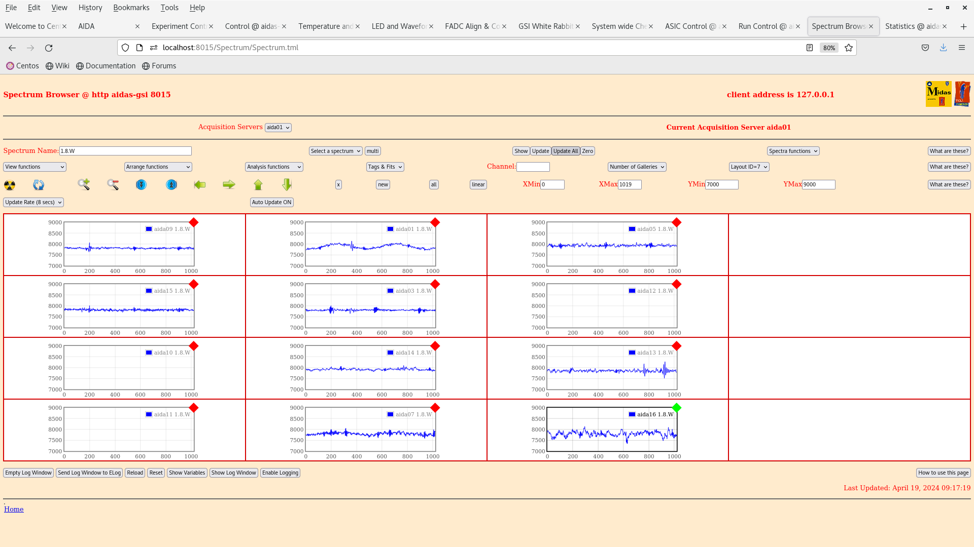Click red diamond marker on aida12 plot
The width and height of the screenshot is (974, 547).
(x=677, y=284)
